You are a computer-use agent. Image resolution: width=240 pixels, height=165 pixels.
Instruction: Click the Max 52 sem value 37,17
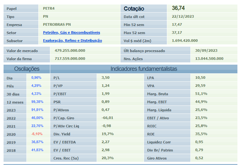point(177,32)
